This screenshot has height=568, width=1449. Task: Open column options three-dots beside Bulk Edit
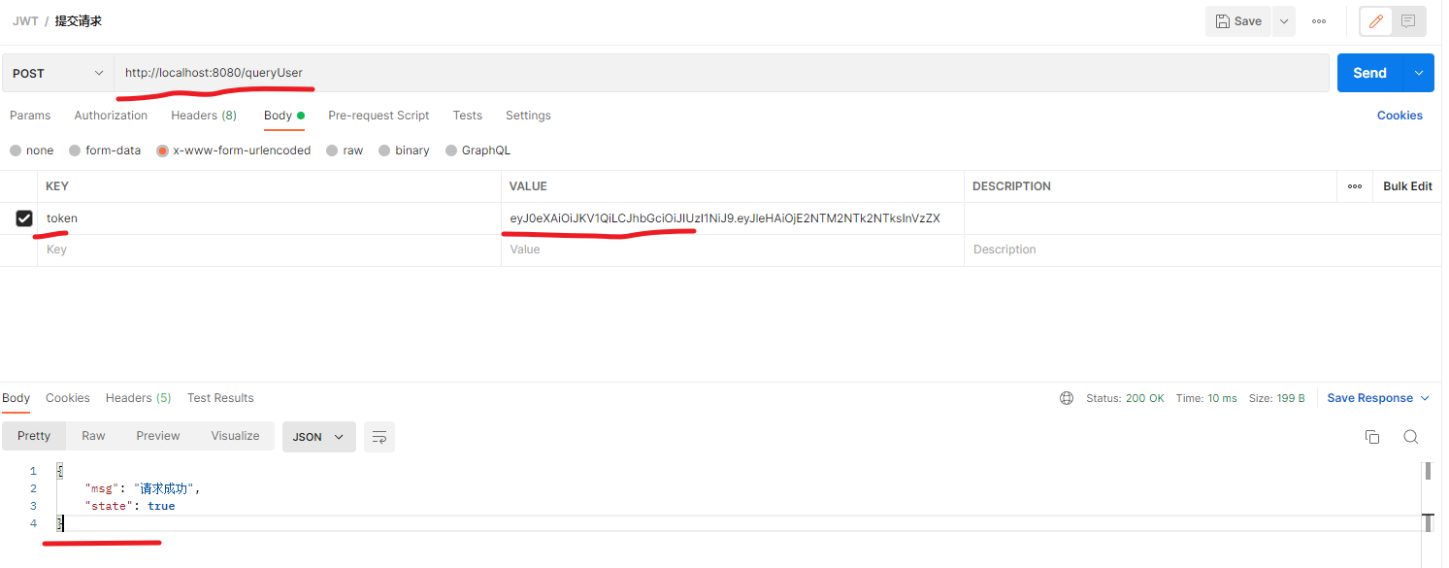coord(1355,186)
